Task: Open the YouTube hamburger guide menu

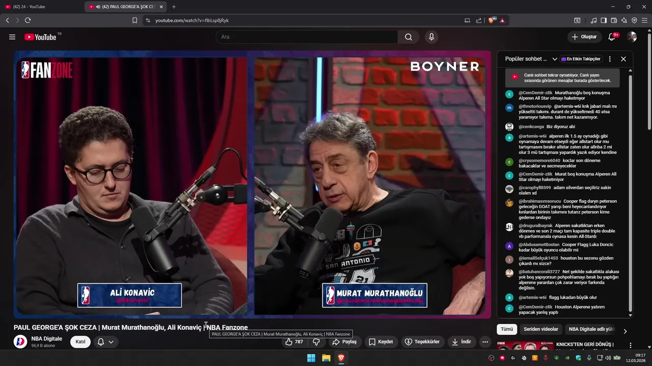Action: [x=12, y=37]
